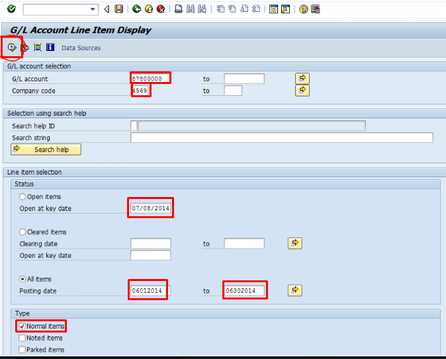Click the red Cancel icon
446x359 pixels.
click(161, 9)
